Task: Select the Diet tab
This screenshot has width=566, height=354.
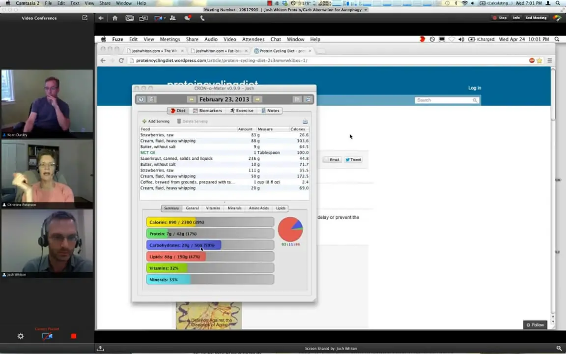Action: pyautogui.click(x=177, y=111)
